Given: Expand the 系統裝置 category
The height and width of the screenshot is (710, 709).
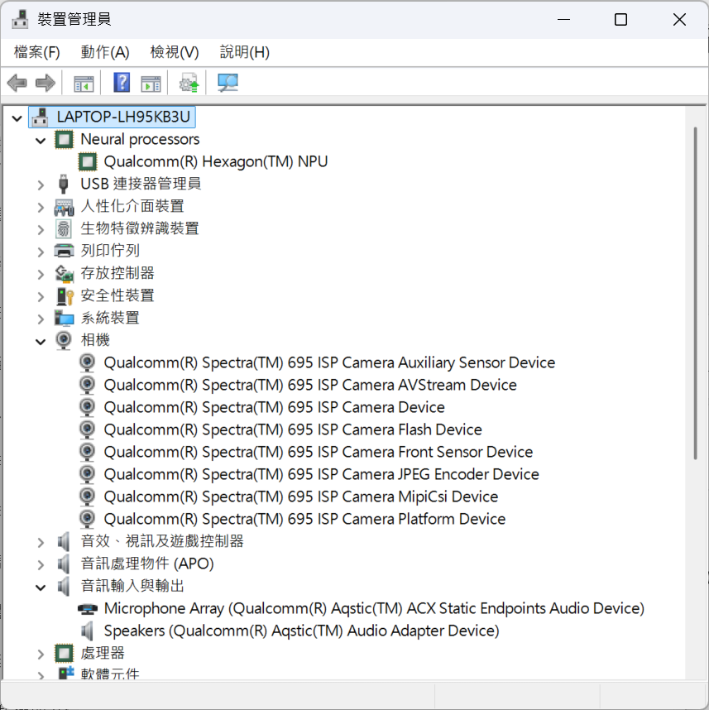Looking at the screenshot, I should (x=41, y=319).
